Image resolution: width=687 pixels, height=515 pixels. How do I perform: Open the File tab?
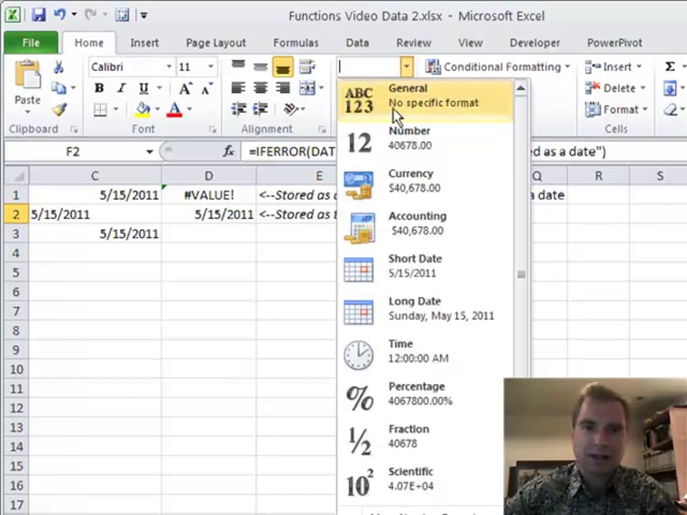31,42
